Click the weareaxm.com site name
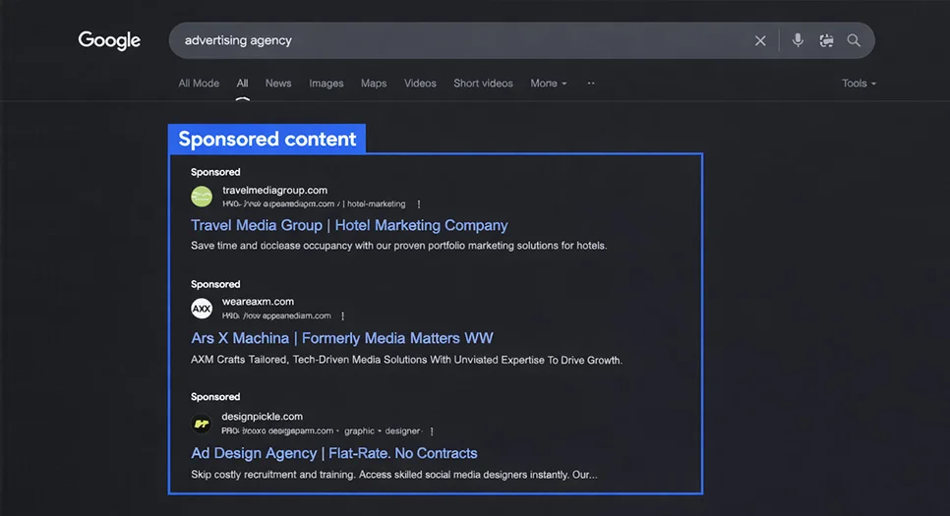 258,302
